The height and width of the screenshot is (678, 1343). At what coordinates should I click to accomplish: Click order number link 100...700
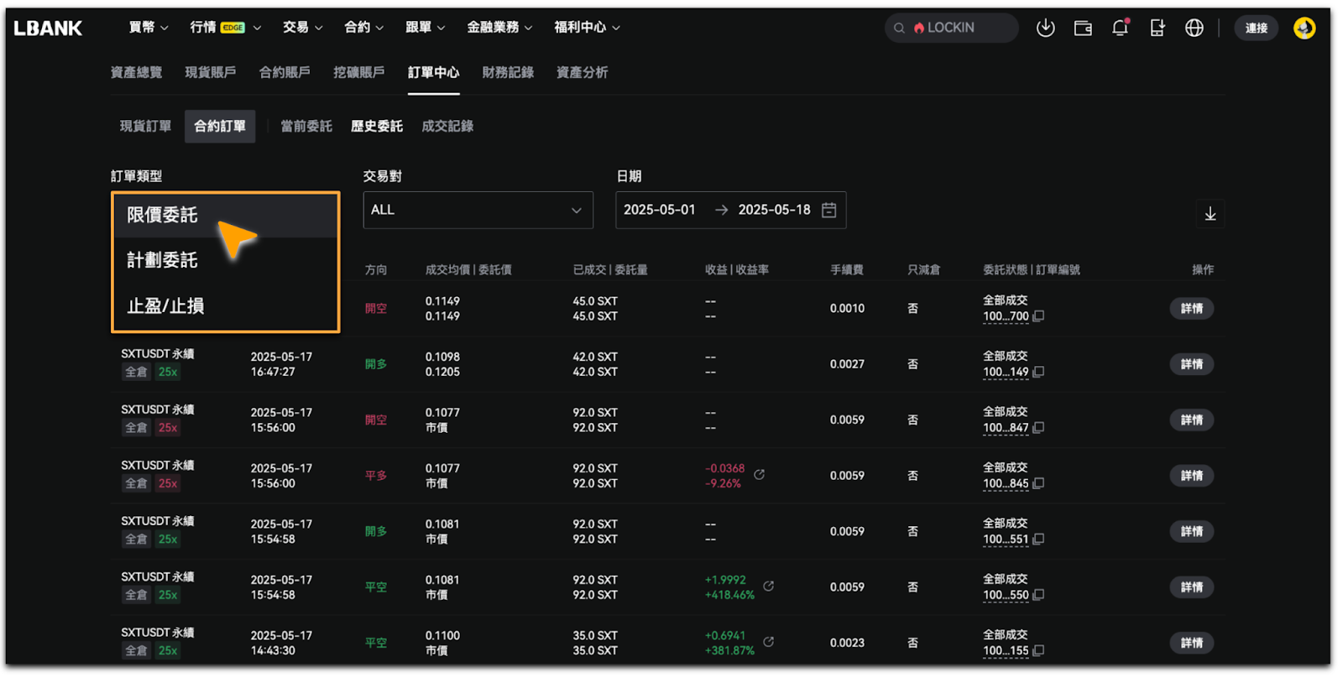tap(1006, 317)
